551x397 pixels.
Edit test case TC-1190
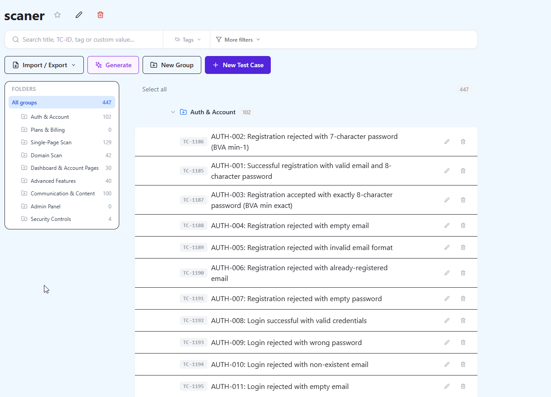click(447, 273)
